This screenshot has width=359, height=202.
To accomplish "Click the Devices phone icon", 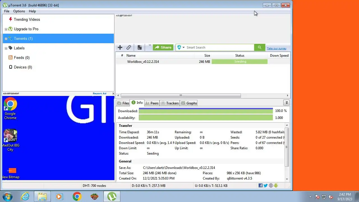I will point(10,67).
